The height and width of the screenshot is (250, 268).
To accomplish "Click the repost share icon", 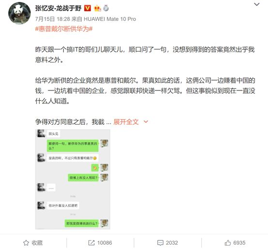I will (x=91, y=243).
